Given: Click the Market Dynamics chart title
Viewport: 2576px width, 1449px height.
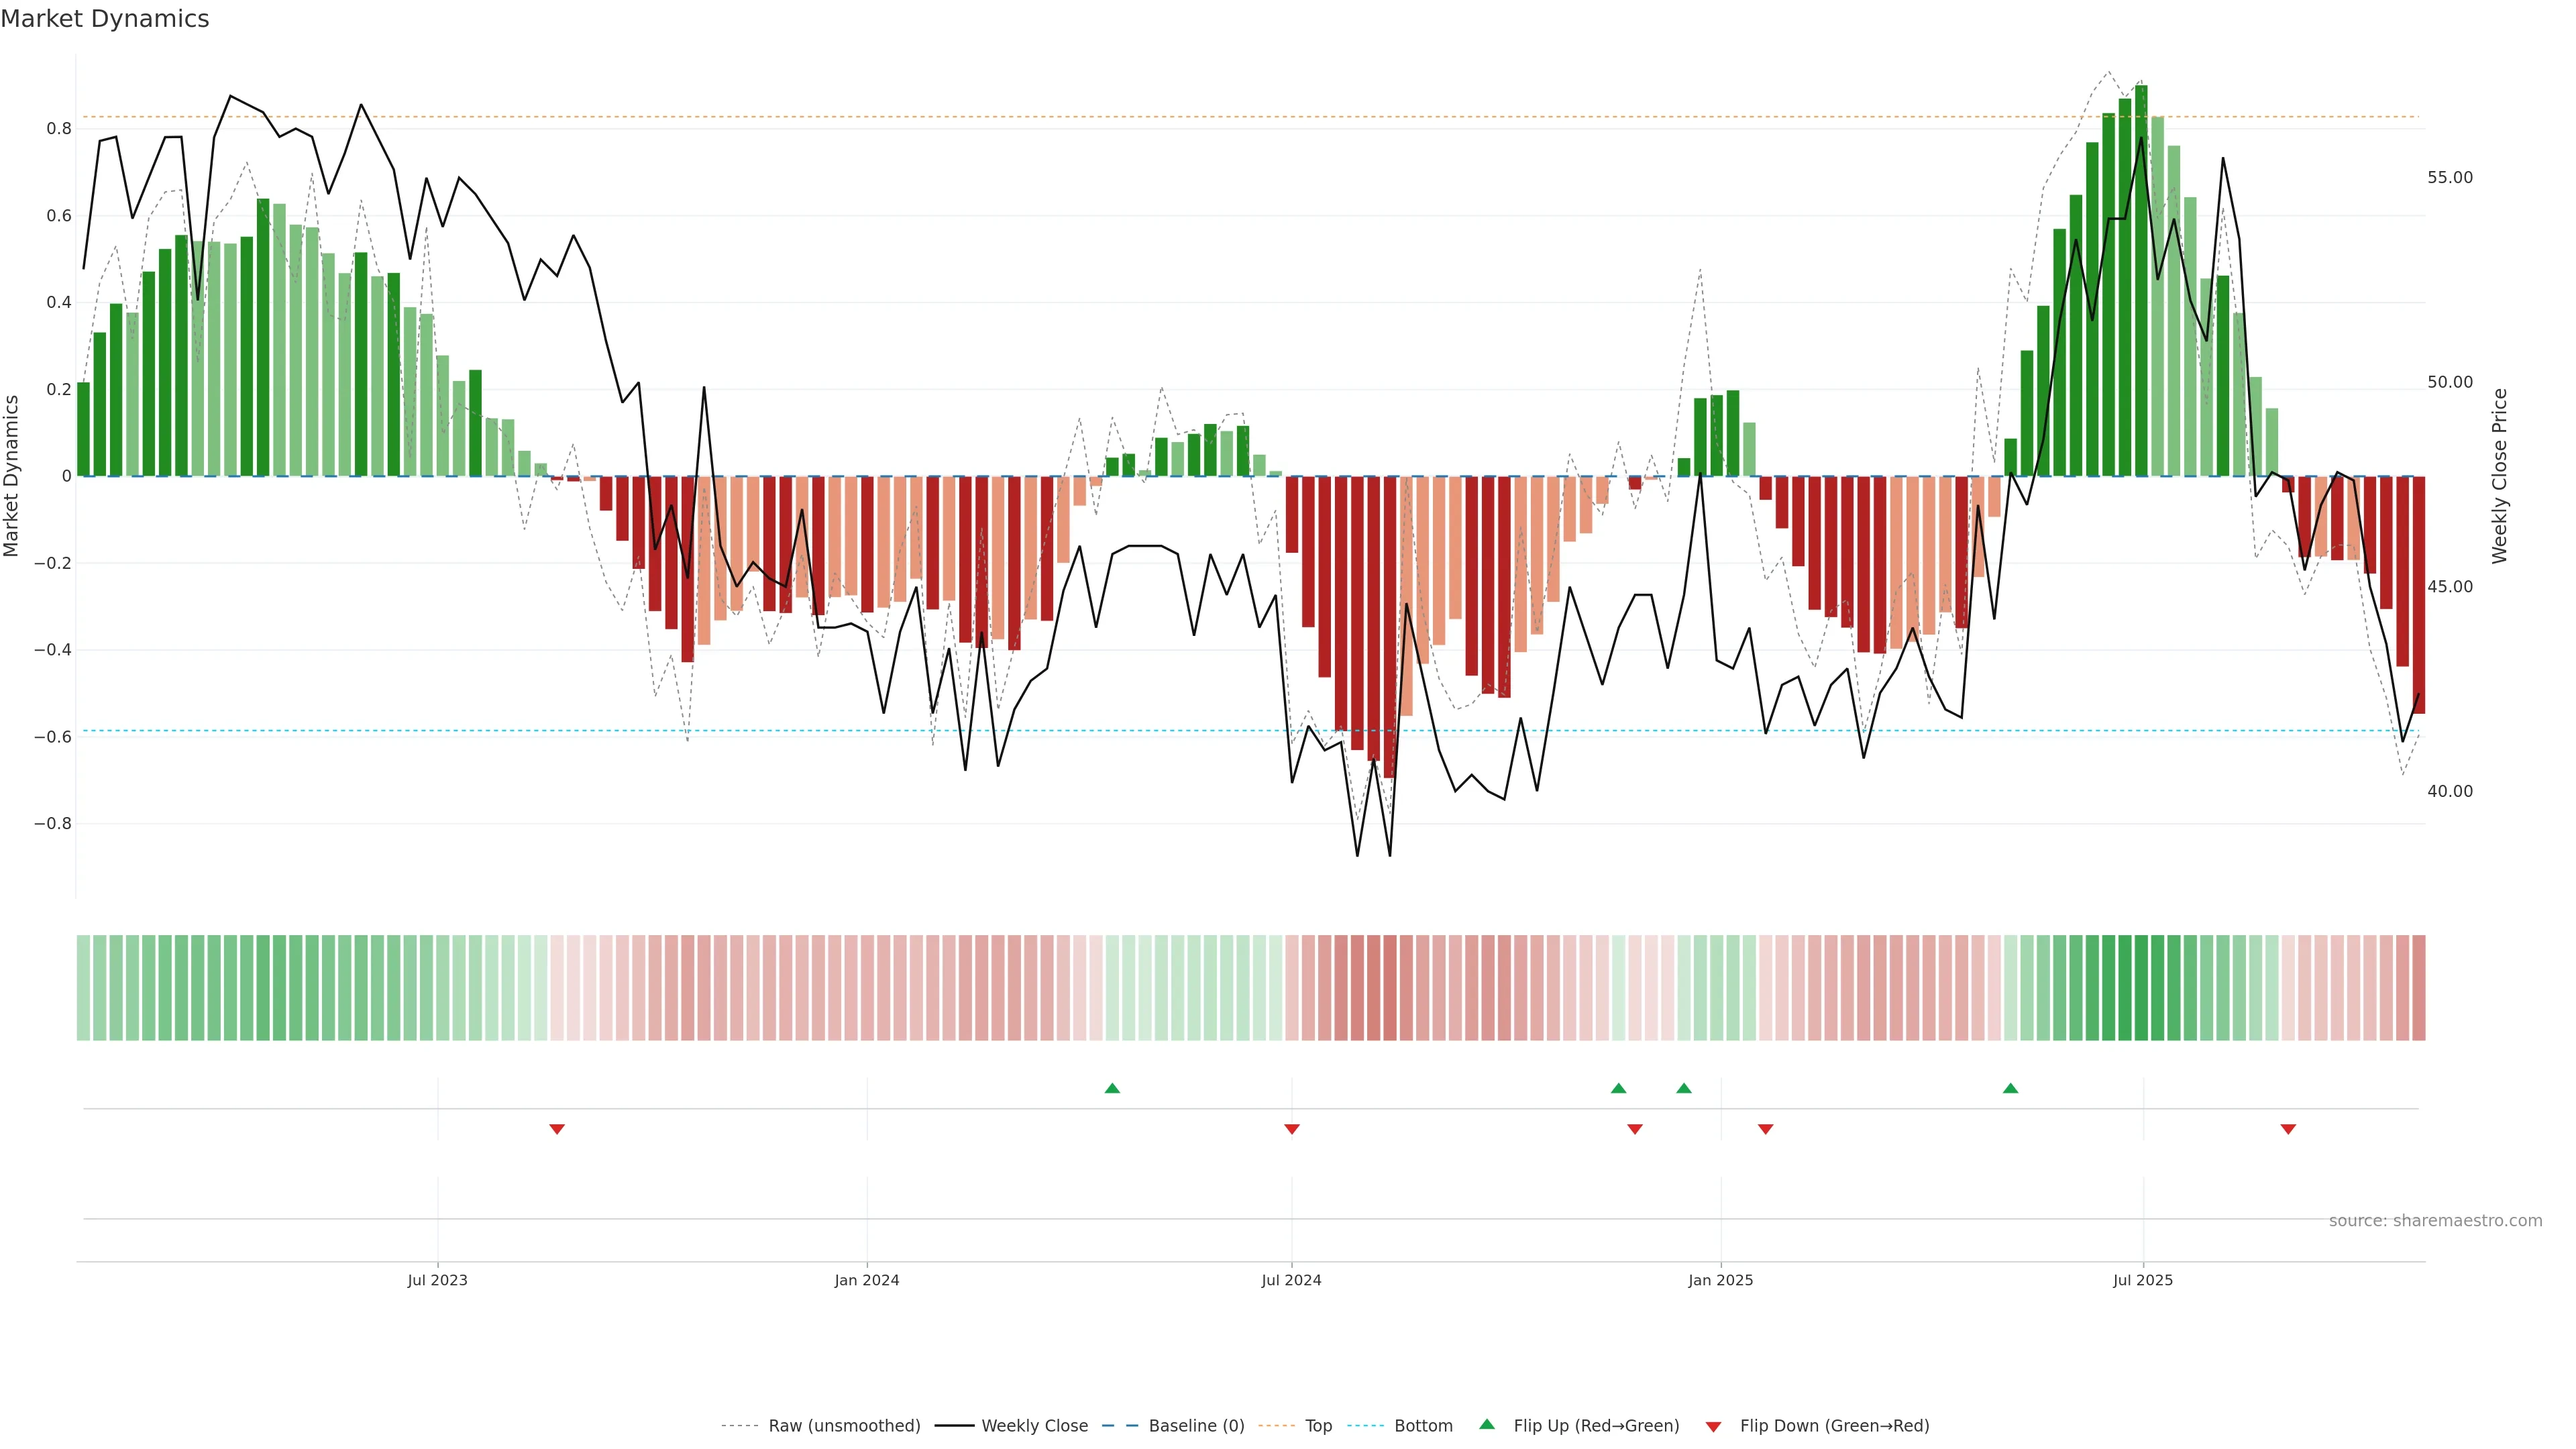Looking at the screenshot, I should coord(105,19).
